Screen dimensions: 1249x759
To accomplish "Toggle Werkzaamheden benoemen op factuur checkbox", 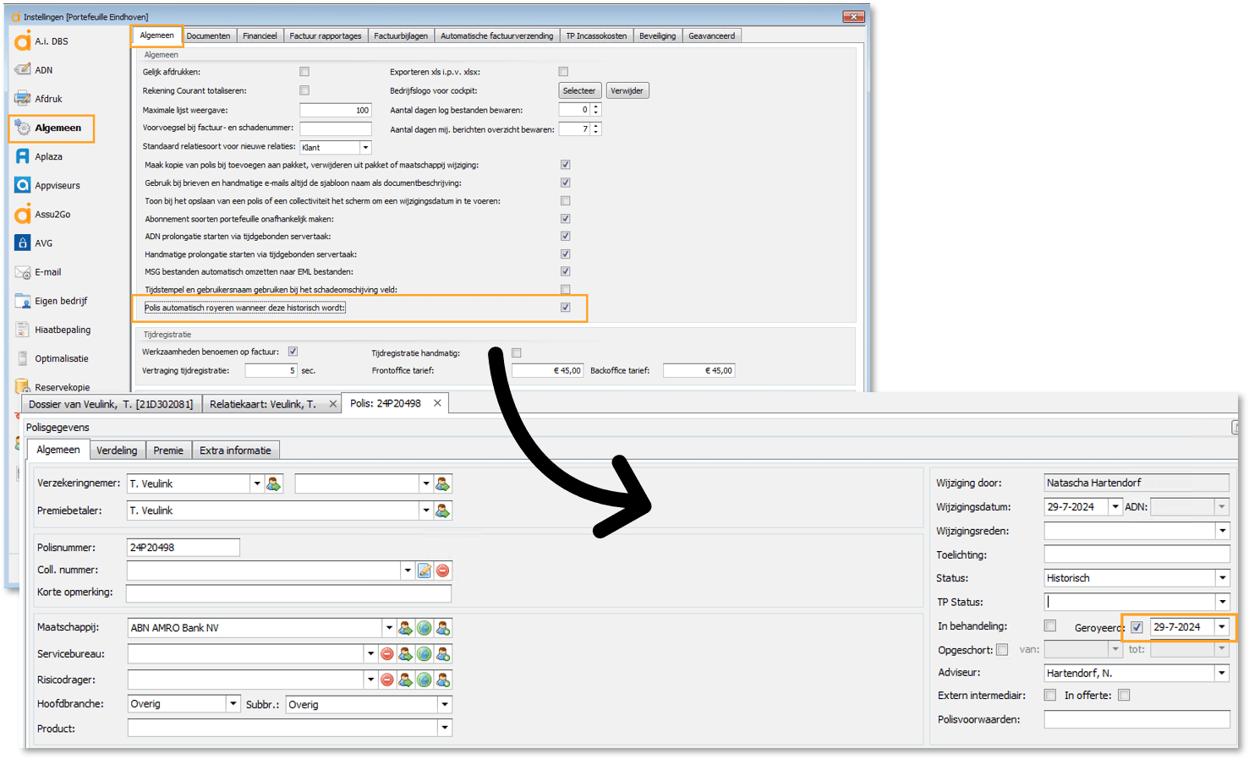I will tap(293, 352).
